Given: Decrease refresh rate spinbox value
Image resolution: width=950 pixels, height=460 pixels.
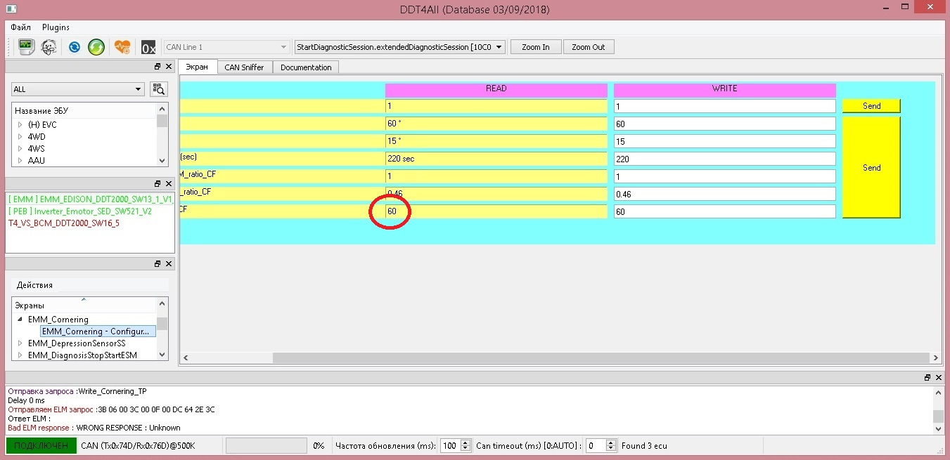Looking at the screenshot, I should [x=465, y=449].
